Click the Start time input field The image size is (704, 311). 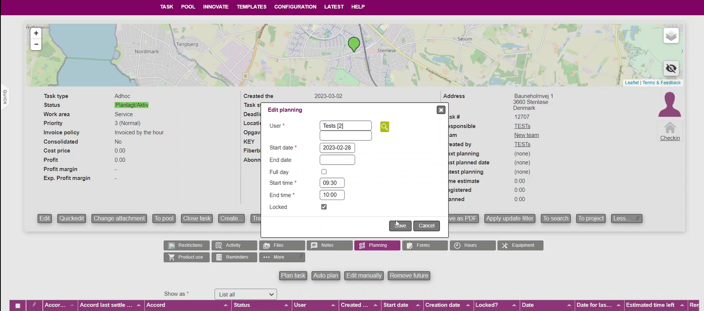click(x=332, y=183)
